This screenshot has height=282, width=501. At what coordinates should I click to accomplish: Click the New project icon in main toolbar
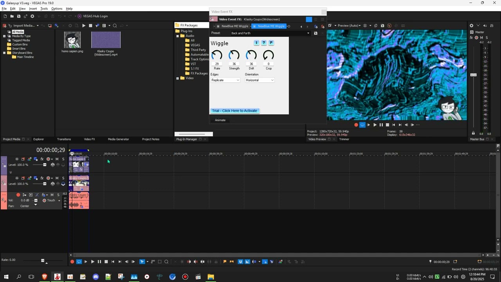tap(5, 16)
